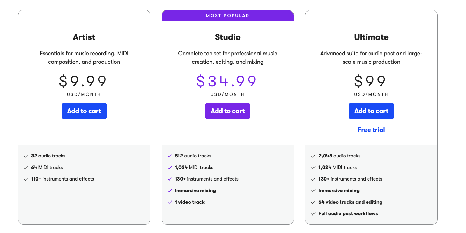Click the $34.99 Studio price
Viewport: 466px width, 233px height.
[x=226, y=81]
